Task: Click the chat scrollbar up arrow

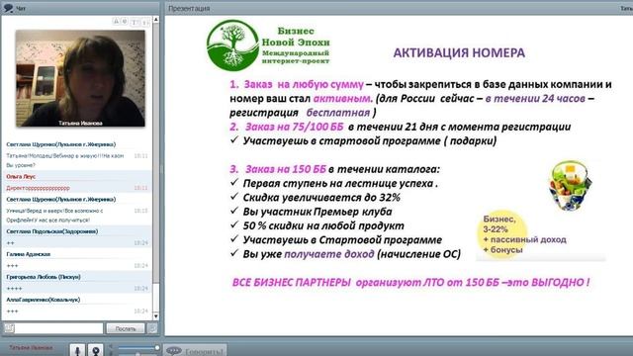Action: (x=156, y=20)
